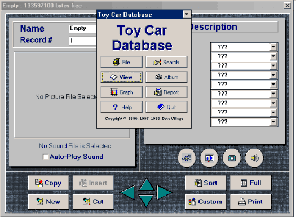Close the main window with the X button
Image resolution: width=296 pixels, height=217 pixels.
[x=288, y=6]
